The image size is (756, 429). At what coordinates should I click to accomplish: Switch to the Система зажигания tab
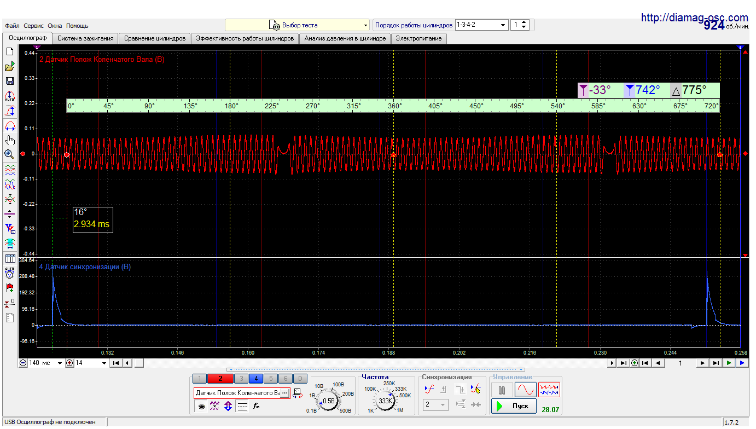pos(85,38)
